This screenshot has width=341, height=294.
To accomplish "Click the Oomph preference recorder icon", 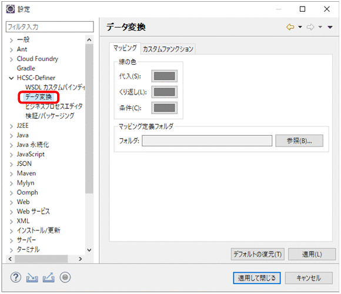I will click(65, 278).
